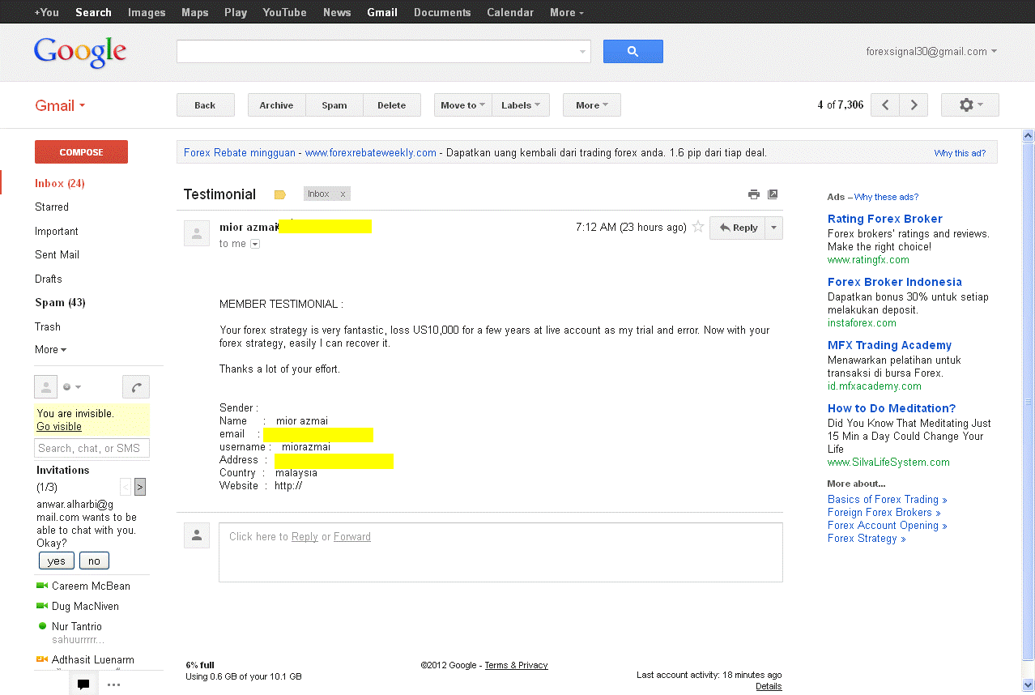Image resolution: width=1035 pixels, height=695 pixels.
Task: Go to newer message arrow
Action: click(x=885, y=105)
